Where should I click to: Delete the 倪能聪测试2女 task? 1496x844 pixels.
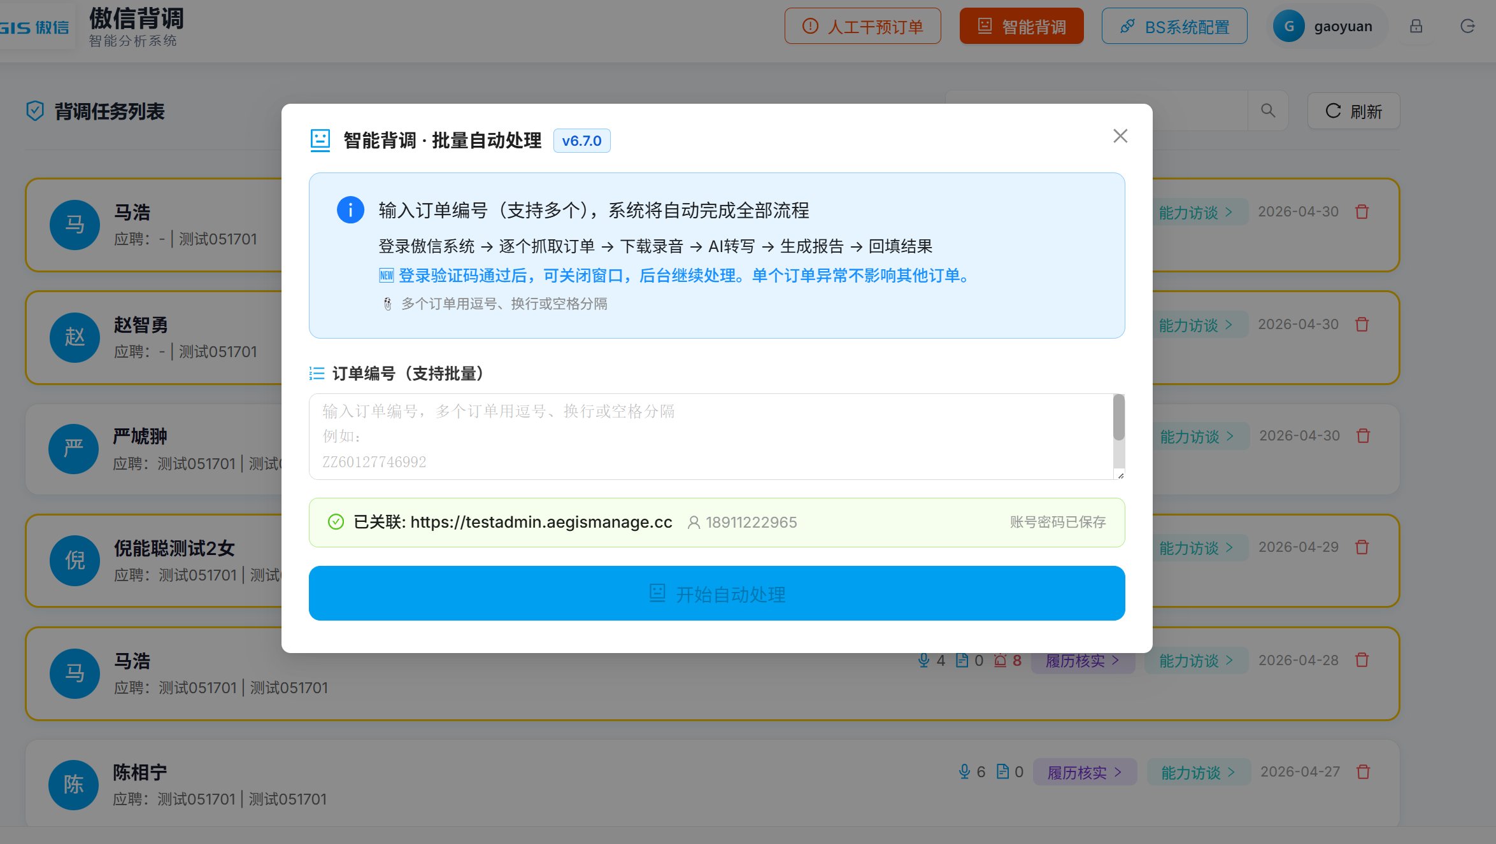tap(1362, 547)
